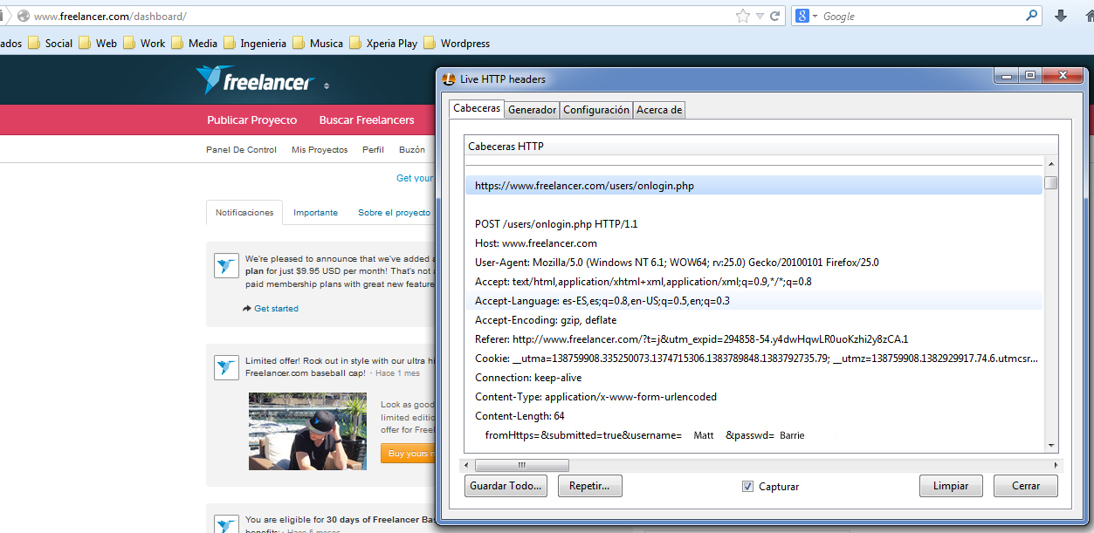Select the Importante tab
Screen dimensions: 1094x533
click(x=315, y=213)
